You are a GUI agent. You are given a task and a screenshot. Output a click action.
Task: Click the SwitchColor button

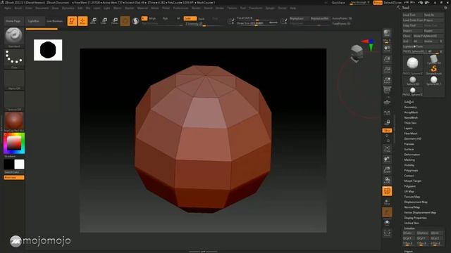11,172
